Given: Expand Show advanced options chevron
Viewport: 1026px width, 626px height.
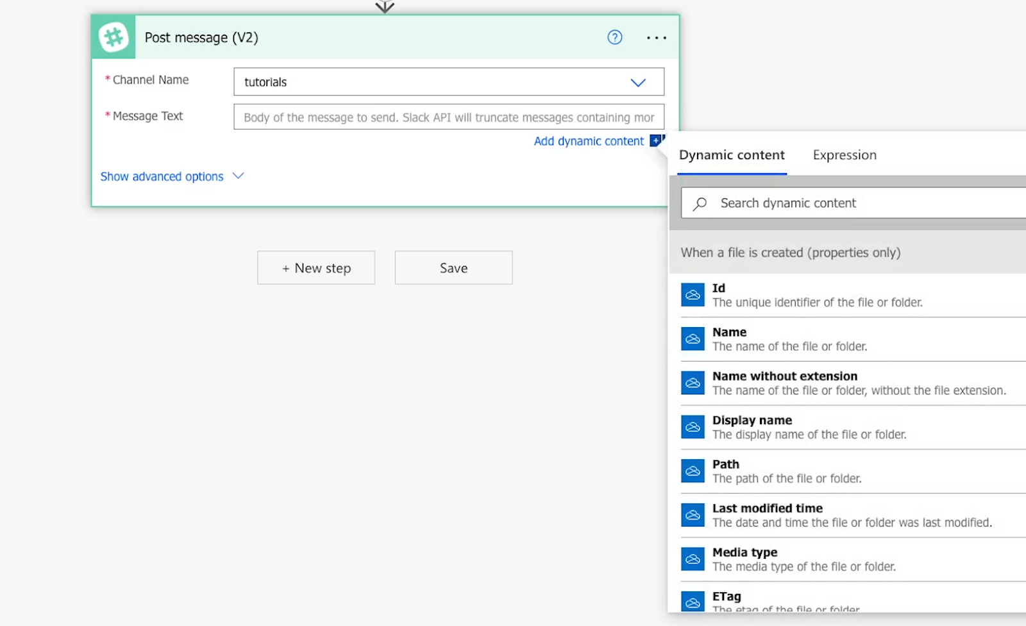Looking at the screenshot, I should pos(238,176).
